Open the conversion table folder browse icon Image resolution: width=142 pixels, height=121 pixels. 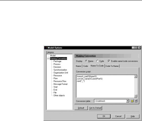point(132,101)
